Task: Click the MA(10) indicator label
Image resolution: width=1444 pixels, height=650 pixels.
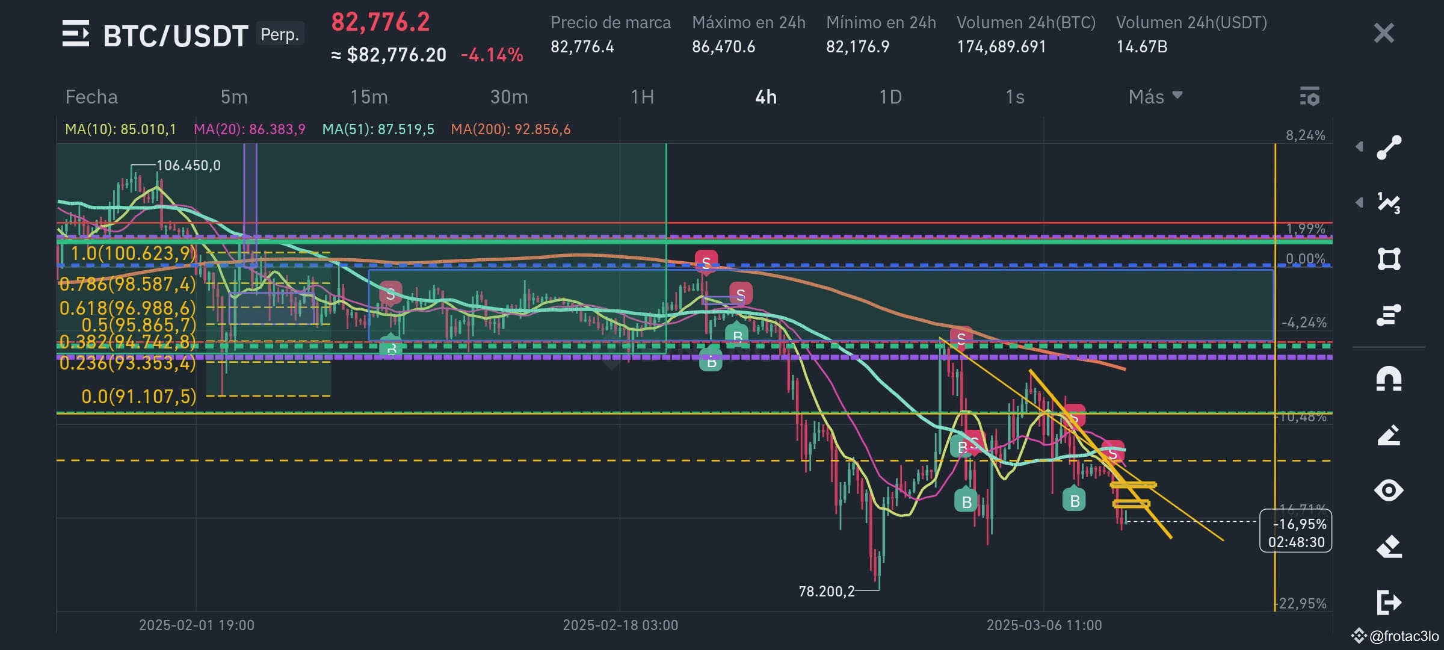Action: tap(120, 129)
